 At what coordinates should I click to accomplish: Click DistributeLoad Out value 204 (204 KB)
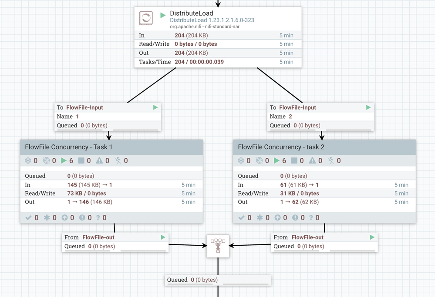tap(191, 53)
